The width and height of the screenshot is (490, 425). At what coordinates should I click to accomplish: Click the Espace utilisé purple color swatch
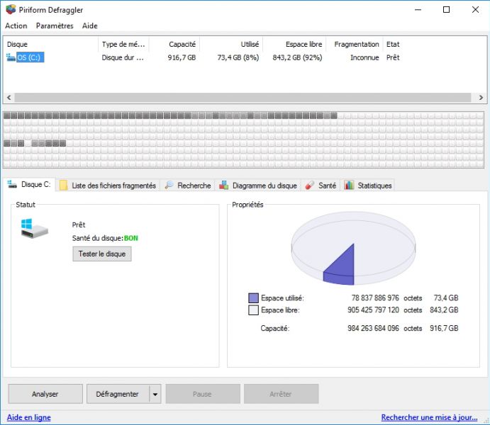point(253,298)
